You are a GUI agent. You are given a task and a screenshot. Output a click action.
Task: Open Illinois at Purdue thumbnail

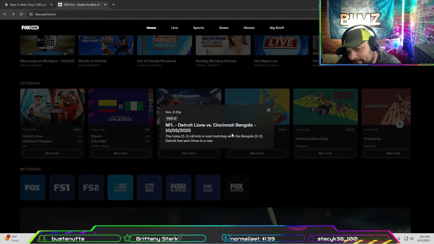click(x=106, y=45)
